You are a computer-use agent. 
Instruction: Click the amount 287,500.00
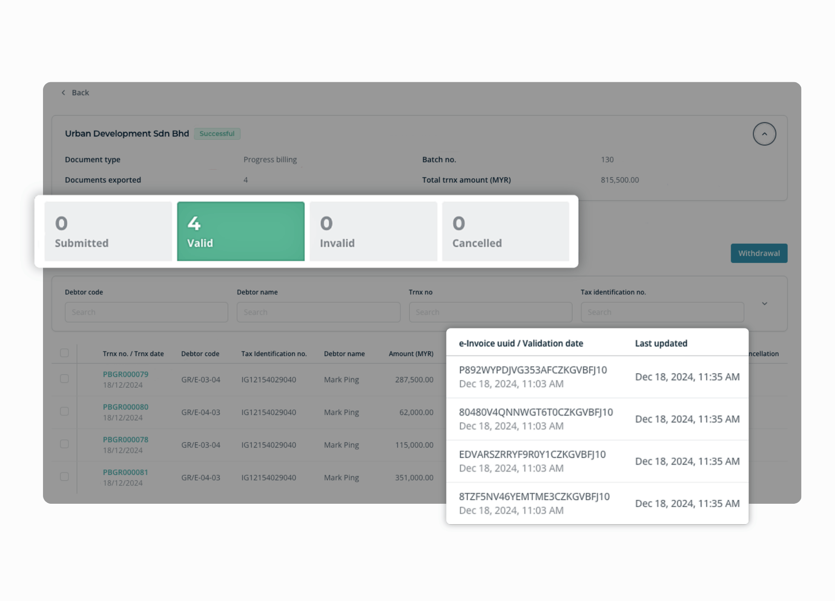(x=414, y=380)
